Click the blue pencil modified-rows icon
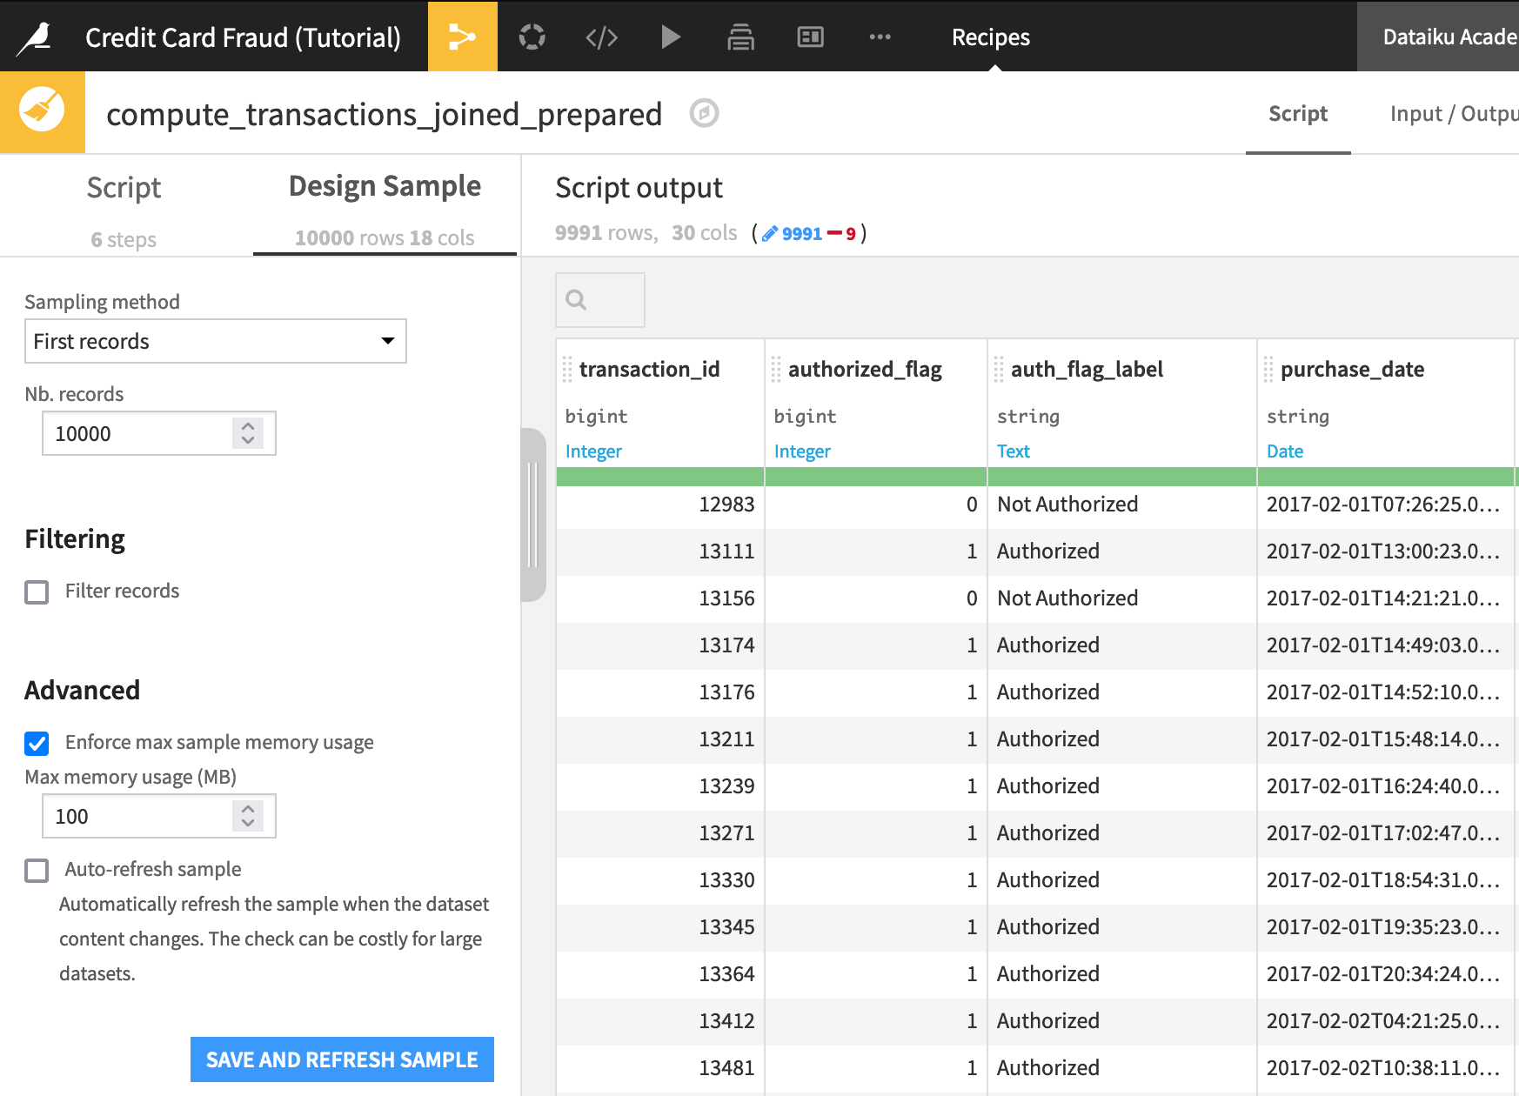Viewport: 1519px width, 1096px height. coord(770,233)
